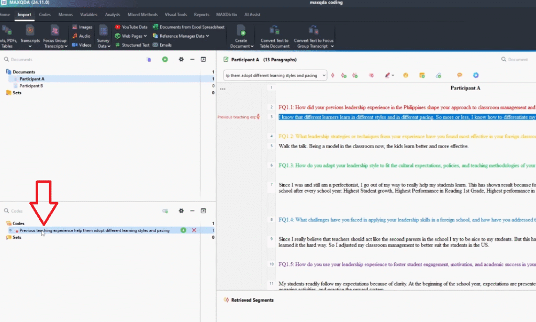Undock the Codes panel window
The width and height of the screenshot is (536, 322).
(204, 211)
